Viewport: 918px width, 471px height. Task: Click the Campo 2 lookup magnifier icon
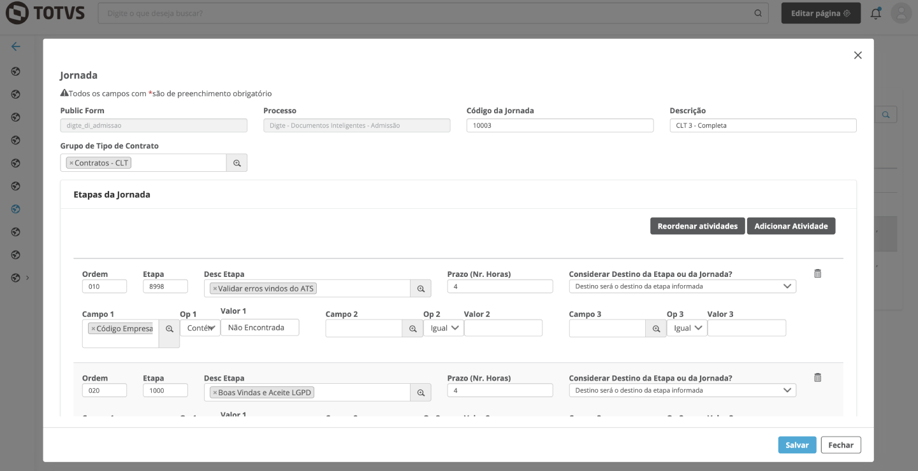(412, 328)
